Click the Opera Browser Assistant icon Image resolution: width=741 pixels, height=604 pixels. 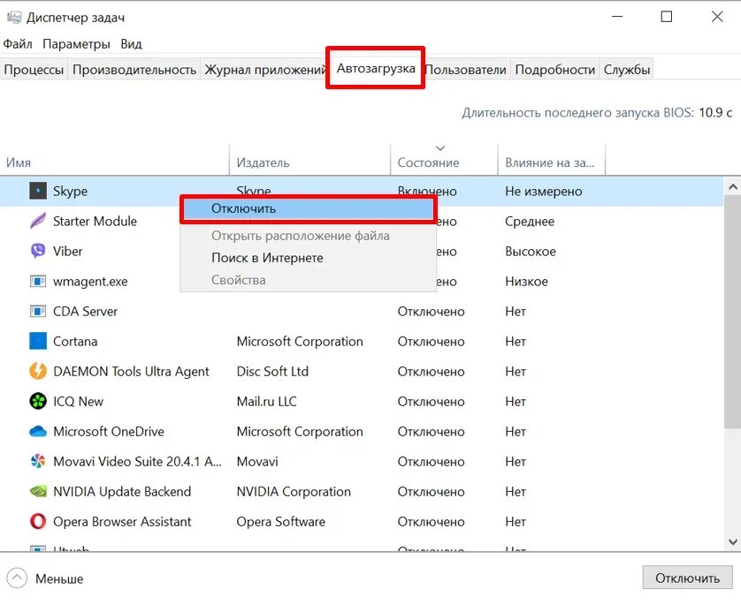pos(38,521)
